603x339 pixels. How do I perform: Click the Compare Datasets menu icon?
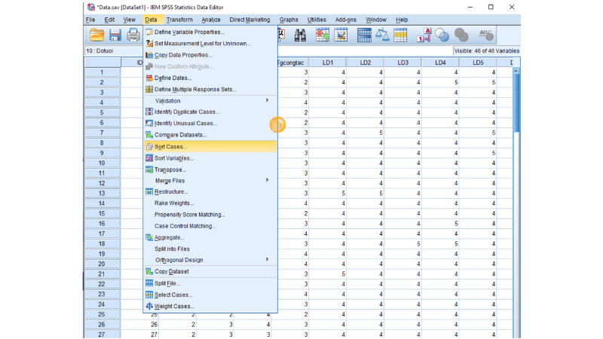pyautogui.click(x=149, y=135)
